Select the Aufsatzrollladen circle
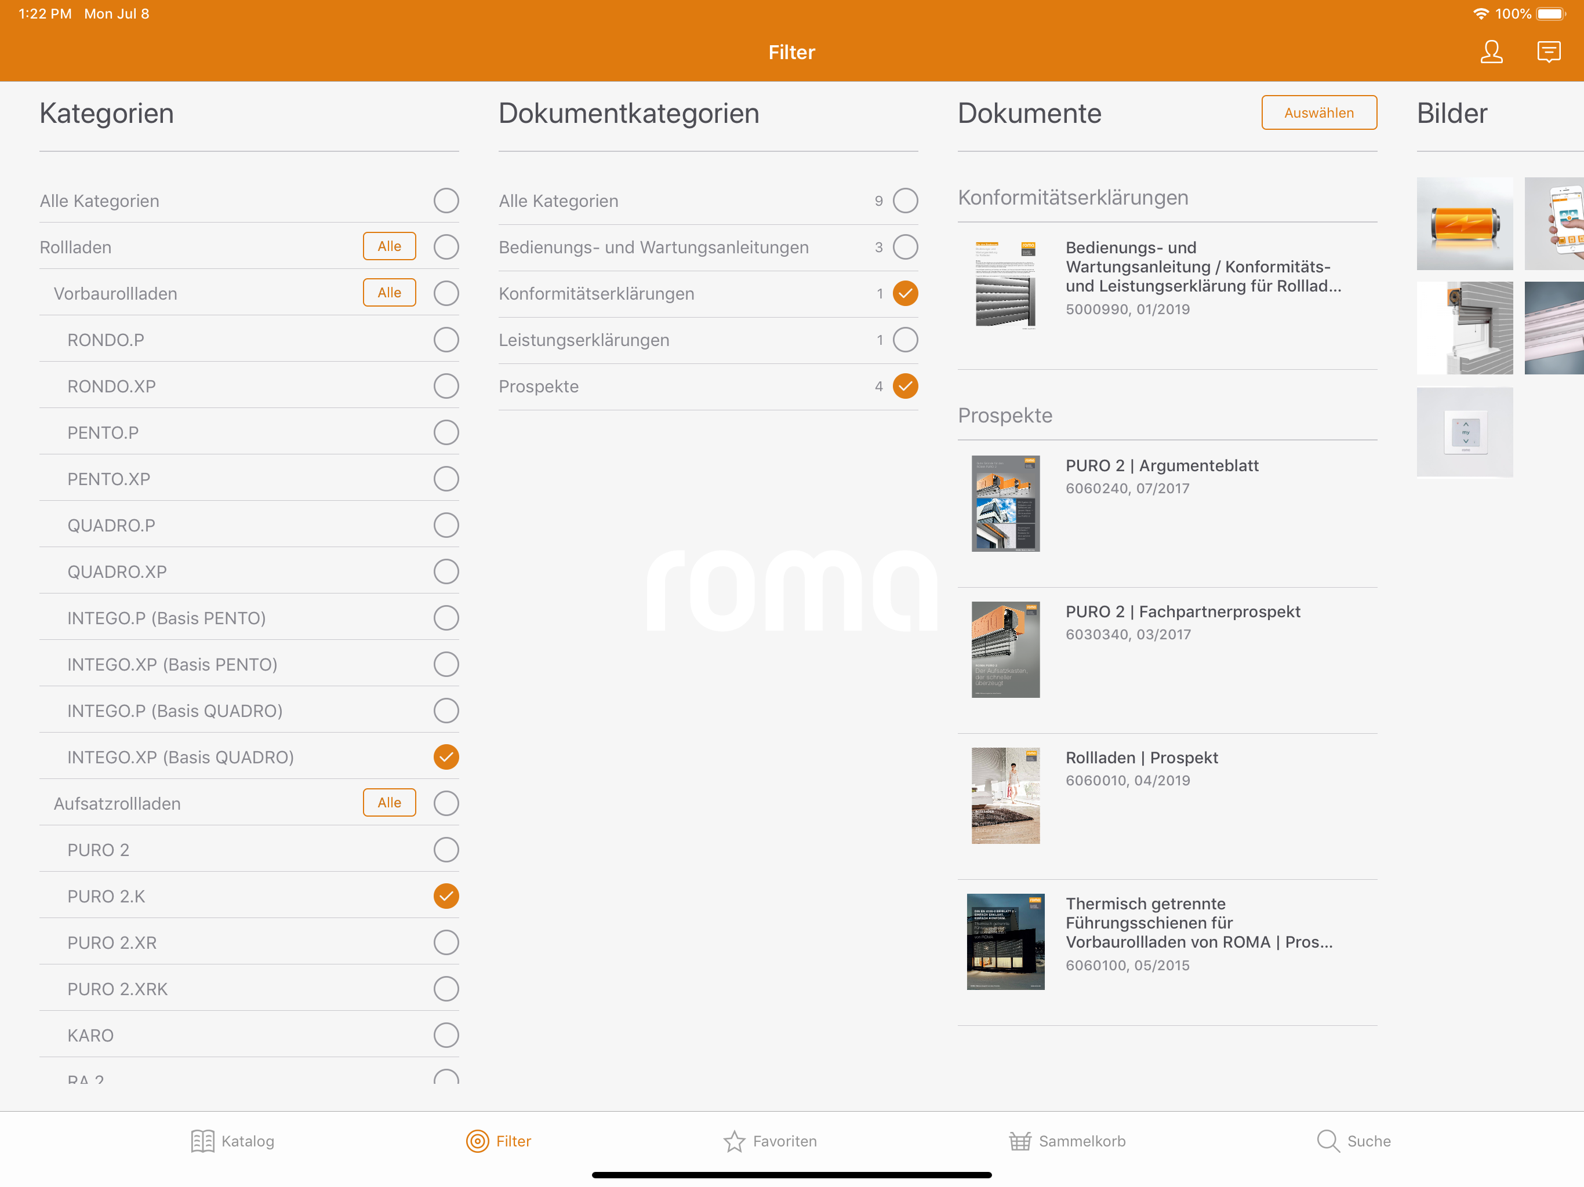This screenshot has width=1584, height=1187. 446,803
